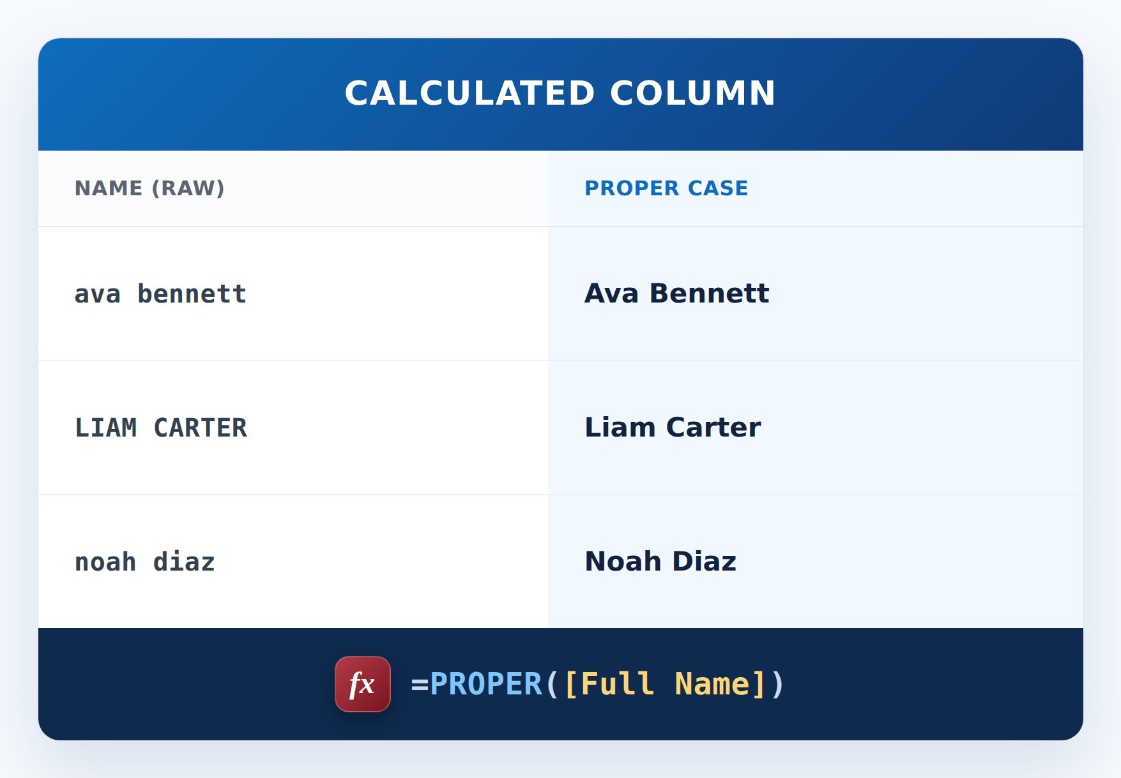
Task: Click the closing parenthesis of the formula
Action: click(x=777, y=684)
